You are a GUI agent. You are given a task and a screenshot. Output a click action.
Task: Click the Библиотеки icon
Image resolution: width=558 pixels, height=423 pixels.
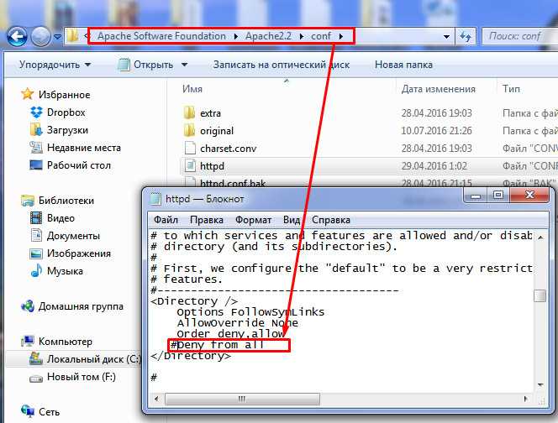click(x=28, y=201)
